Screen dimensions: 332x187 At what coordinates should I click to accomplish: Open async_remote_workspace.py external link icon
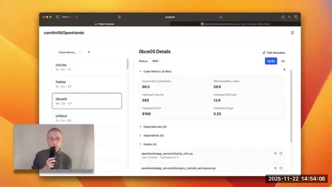281,168
